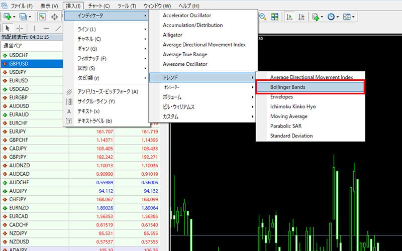Click the Zoom Out magnifier icon
The height and width of the screenshot is (251, 402).
pyautogui.click(x=263, y=17)
